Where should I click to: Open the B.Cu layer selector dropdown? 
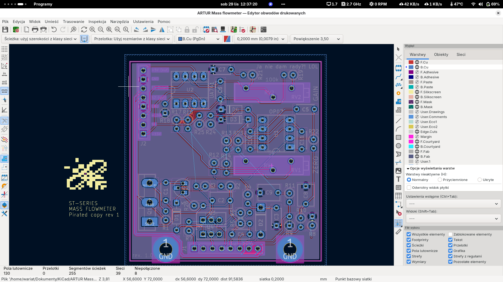[x=199, y=39]
